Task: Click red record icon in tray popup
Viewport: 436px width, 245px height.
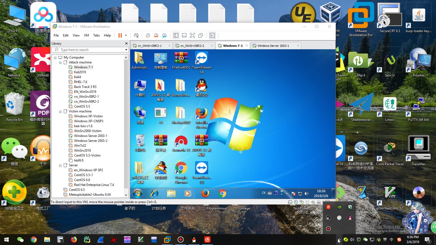Action: click(x=328, y=229)
